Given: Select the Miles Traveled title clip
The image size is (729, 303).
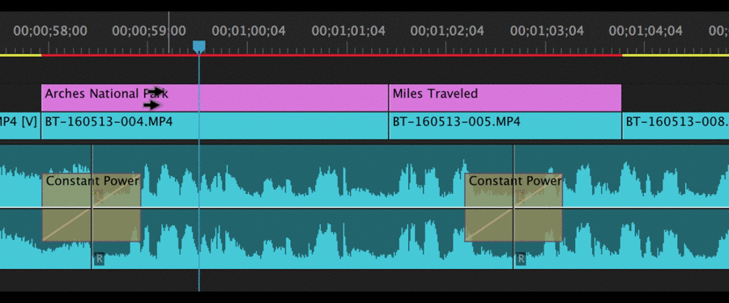Looking at the screenshot, I should coord(505,98).
